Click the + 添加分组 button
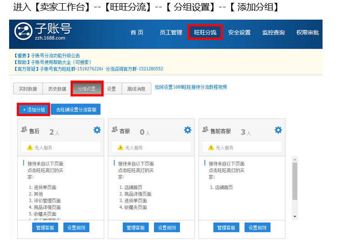 pos(34,110)
